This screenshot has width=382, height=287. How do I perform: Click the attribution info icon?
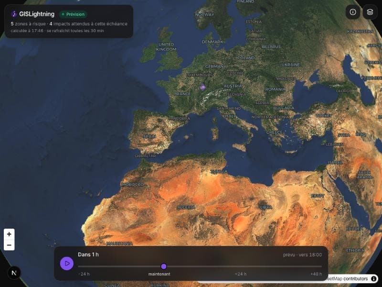(x=373, y=278)
